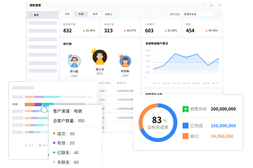Click the sort arrow on 拨打次数 column header
This screenshot has width=253, height=168.
point(110,83)
